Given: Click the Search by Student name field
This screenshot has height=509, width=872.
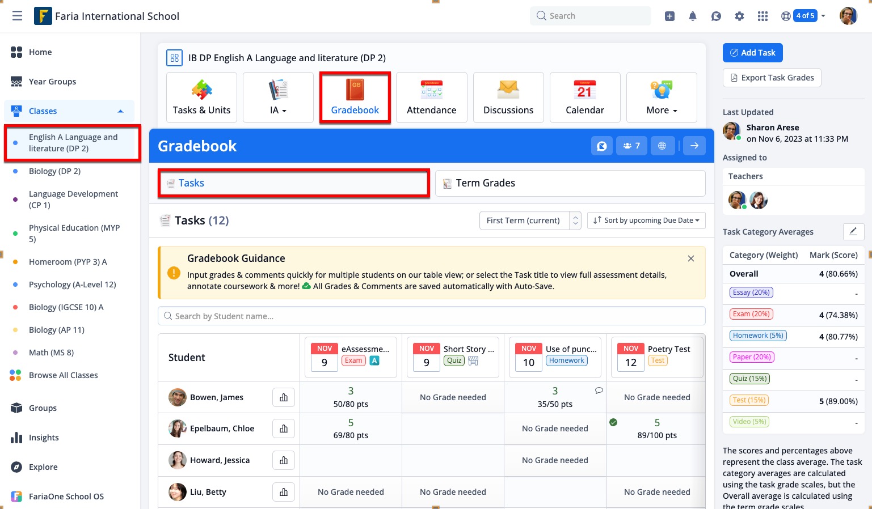Looking at the screenshot, I should [x=431, y=316].
